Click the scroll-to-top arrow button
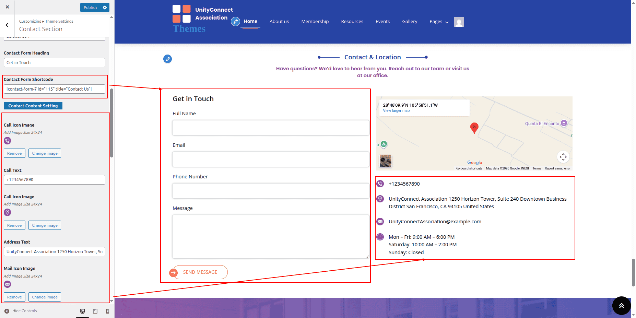636x318 pixels. coord(621,305)
